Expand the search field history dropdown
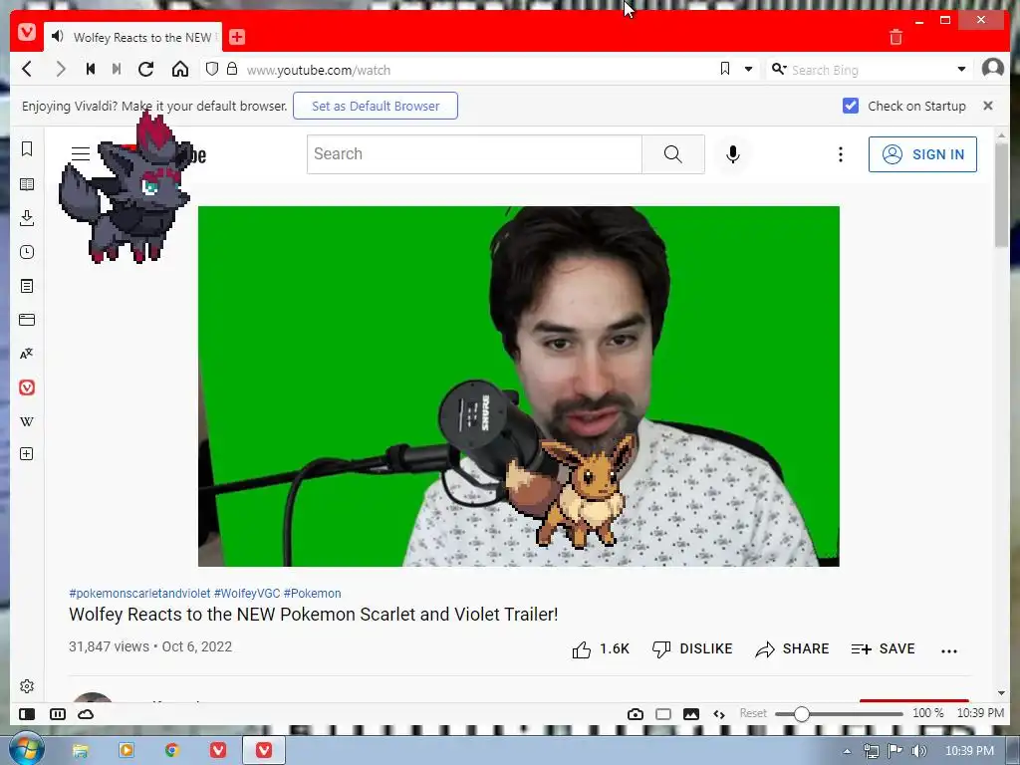This screenshot has height=765, width=1020. (x=961, y=69)
